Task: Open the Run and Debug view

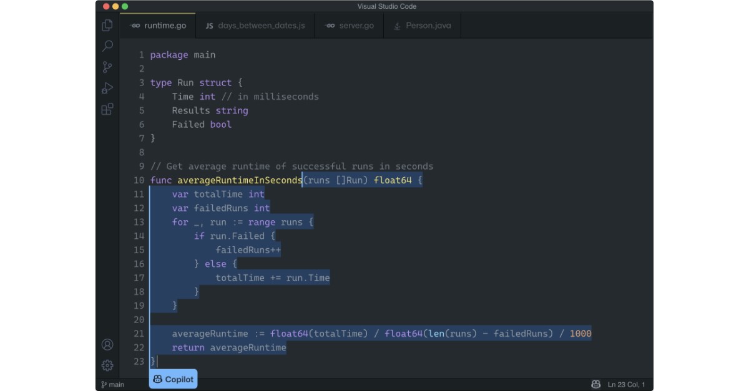Action: [x=107, y=88]
